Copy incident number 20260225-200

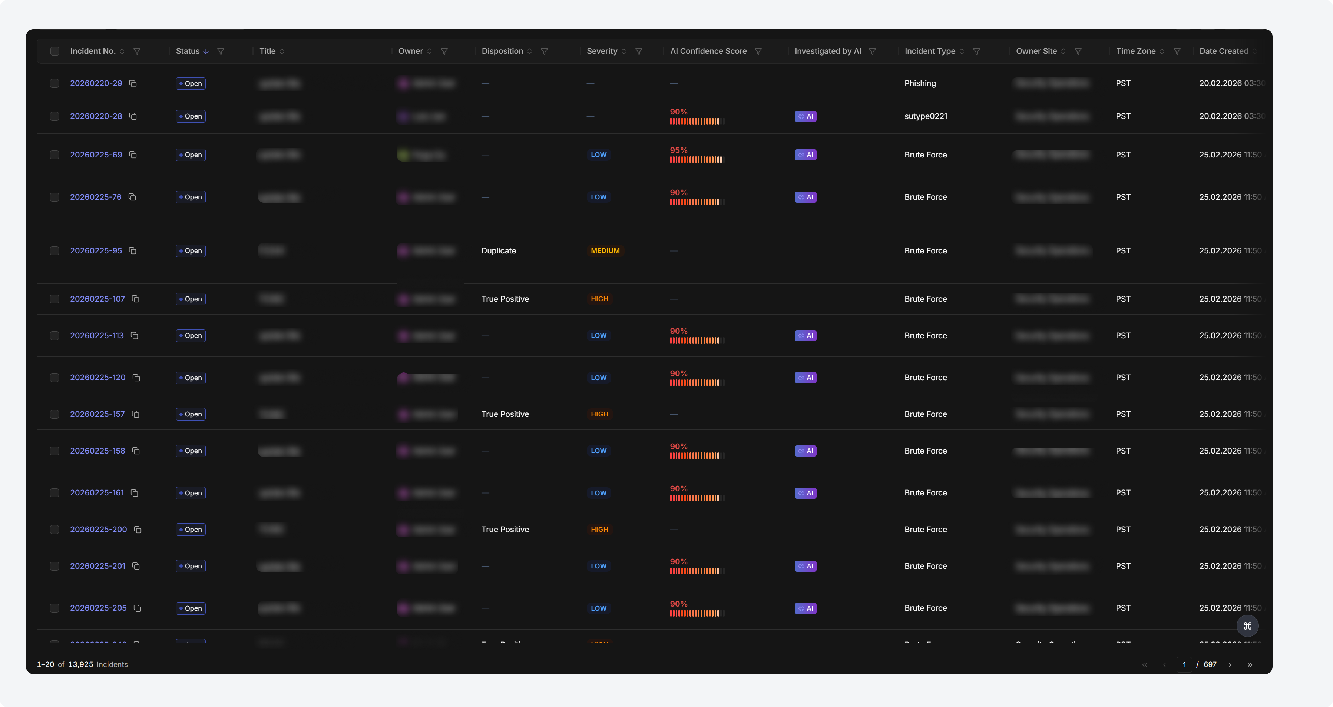tap(138, 530)
